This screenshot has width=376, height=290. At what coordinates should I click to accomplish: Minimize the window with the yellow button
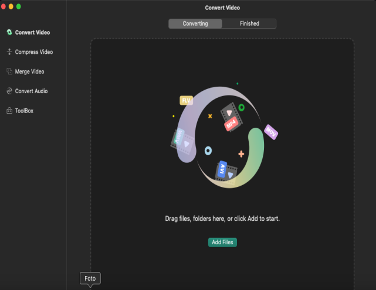(x=11, y=6)
